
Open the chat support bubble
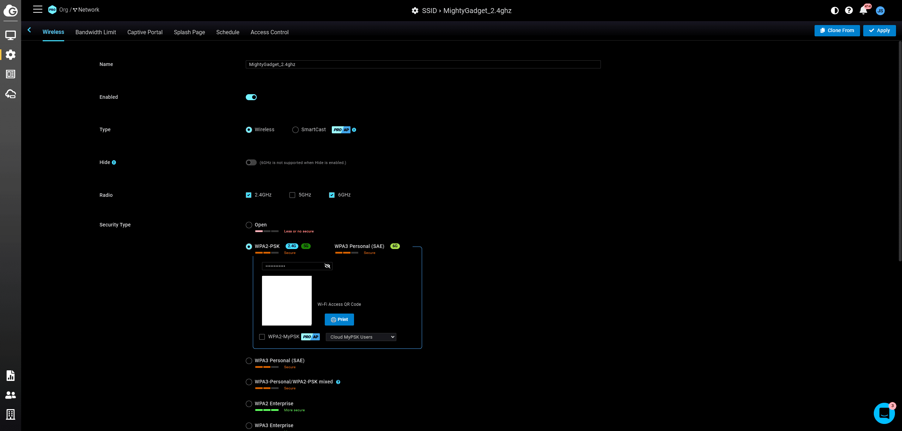(x=884, y=413)
